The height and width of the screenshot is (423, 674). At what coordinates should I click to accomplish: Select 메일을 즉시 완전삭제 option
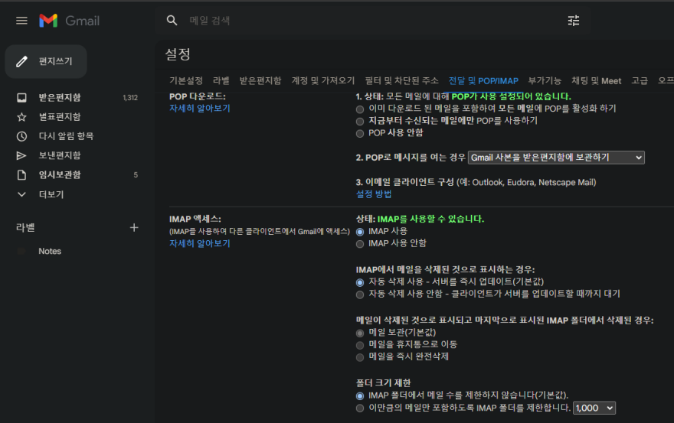[x=360, y=357]
